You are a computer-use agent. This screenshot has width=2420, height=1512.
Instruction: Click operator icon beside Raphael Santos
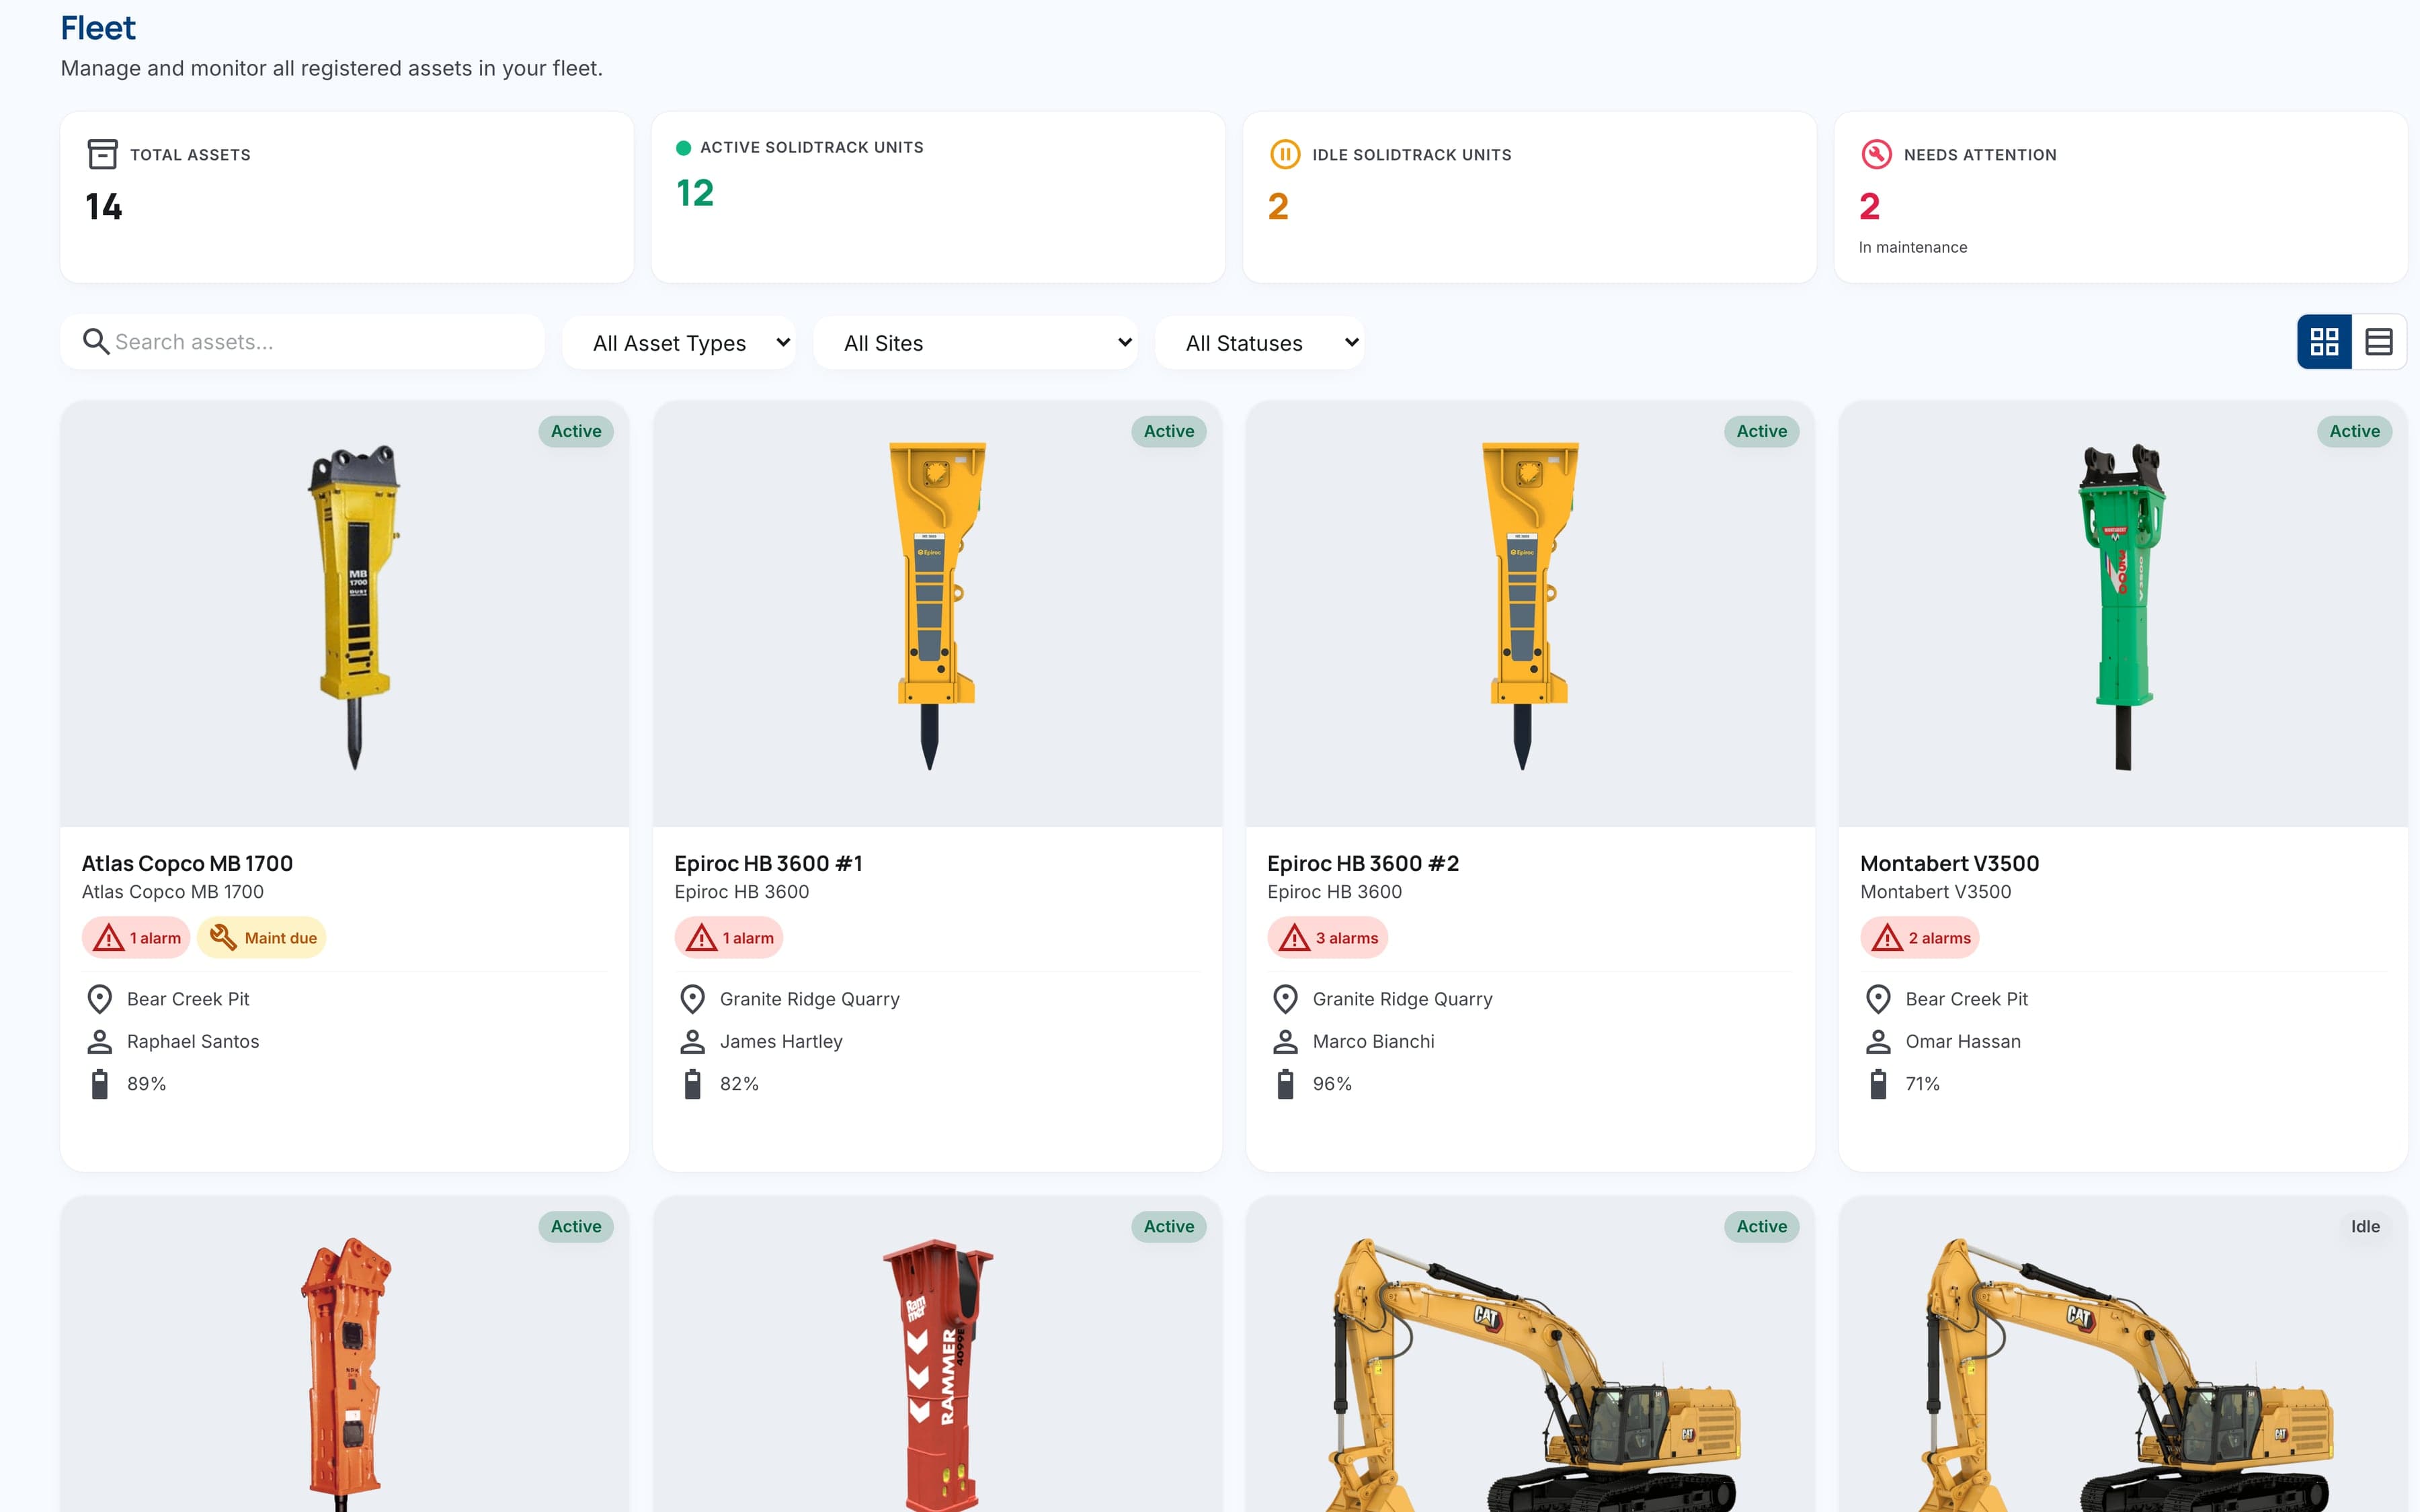pyautogui.click(x=99, y=1042)
